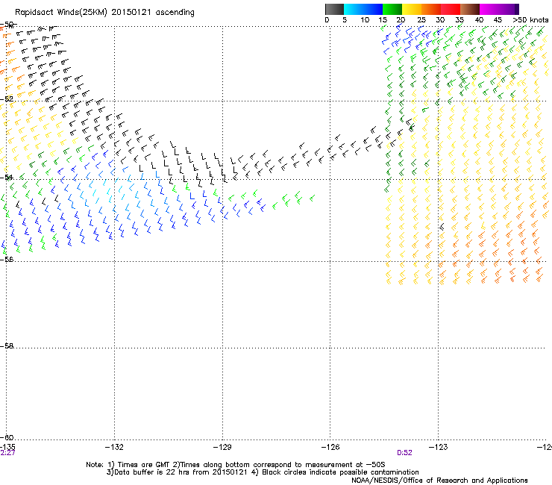
Task: Click the orange 25-30 knots legend swatch
Action: point(431,9)
